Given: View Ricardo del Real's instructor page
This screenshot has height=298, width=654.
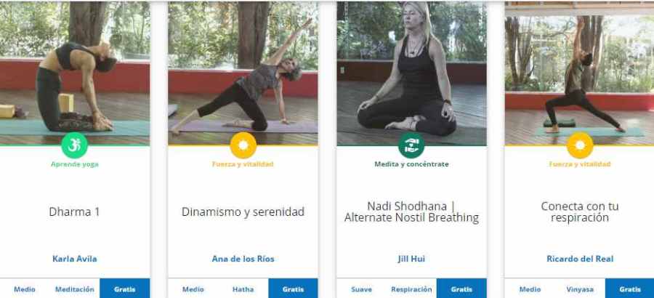Looking at the screenshot, I should click(x=580, y=259).
